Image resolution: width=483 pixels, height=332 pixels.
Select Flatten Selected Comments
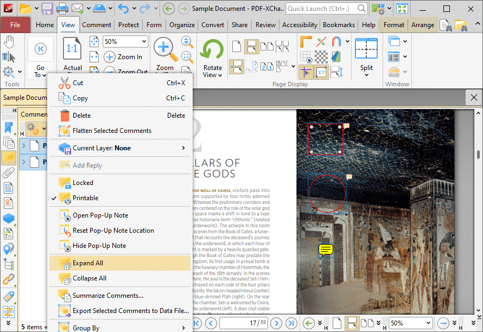120,131
